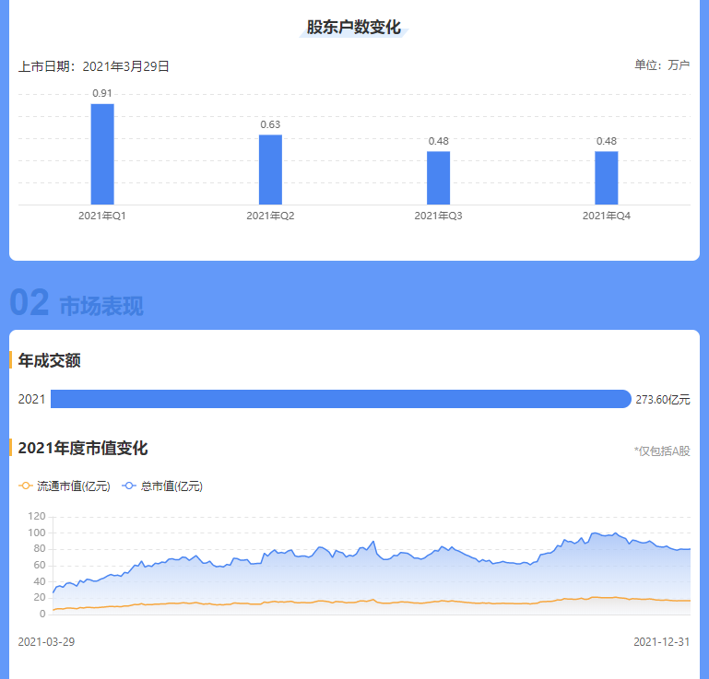This screenshot has height=679, width=709.
Task: Click the 2021年Q3 shareholder count bar
Action: pos(438,178)
